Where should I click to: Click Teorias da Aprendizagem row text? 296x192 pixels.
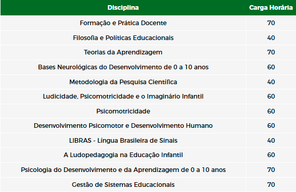tap(123, 52)
